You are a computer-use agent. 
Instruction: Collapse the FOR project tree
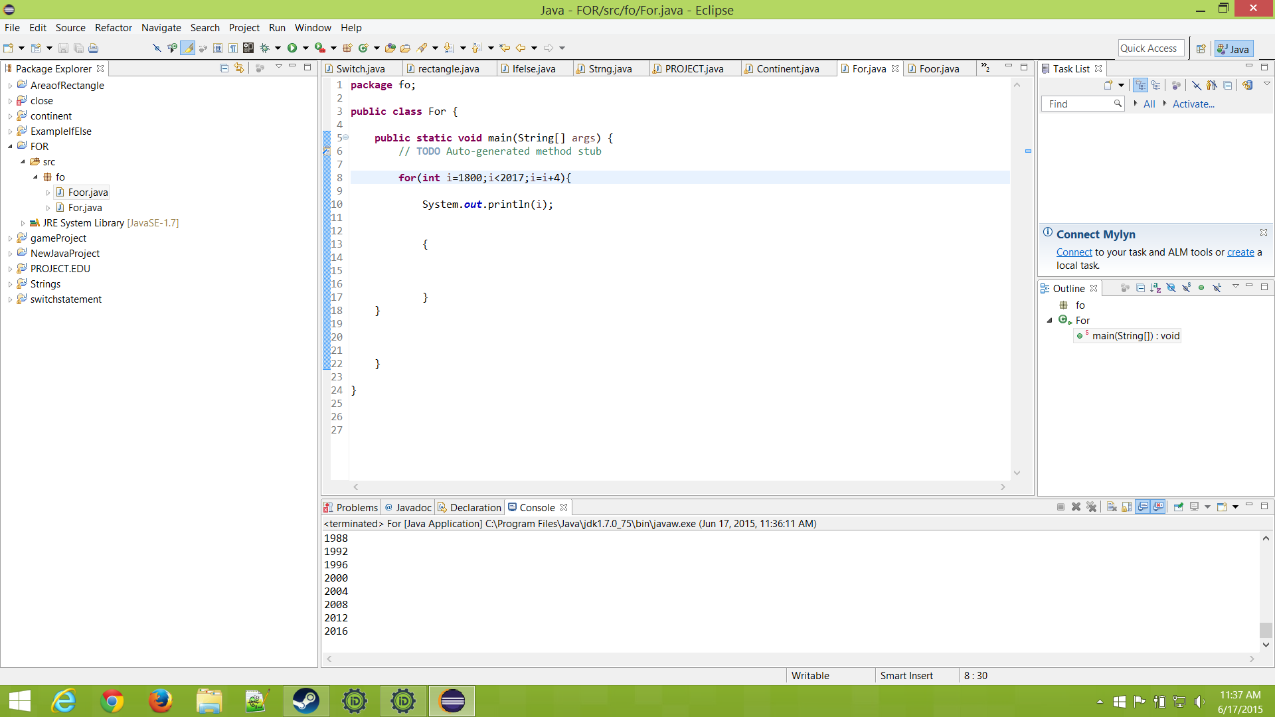click(x=10, y=147)
